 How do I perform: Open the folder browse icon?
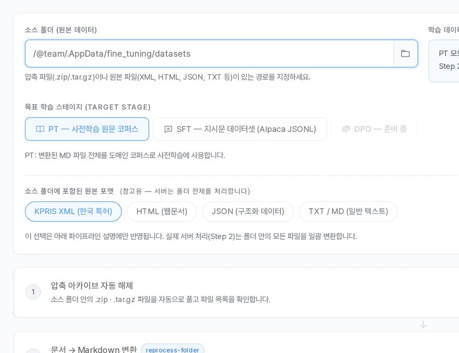click(406, 53)
